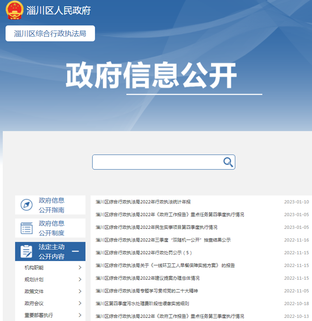Image resolution: width=312 pixels, height=321 pixels.
Task: Click the national emblem logo
Action: [15, 10]
